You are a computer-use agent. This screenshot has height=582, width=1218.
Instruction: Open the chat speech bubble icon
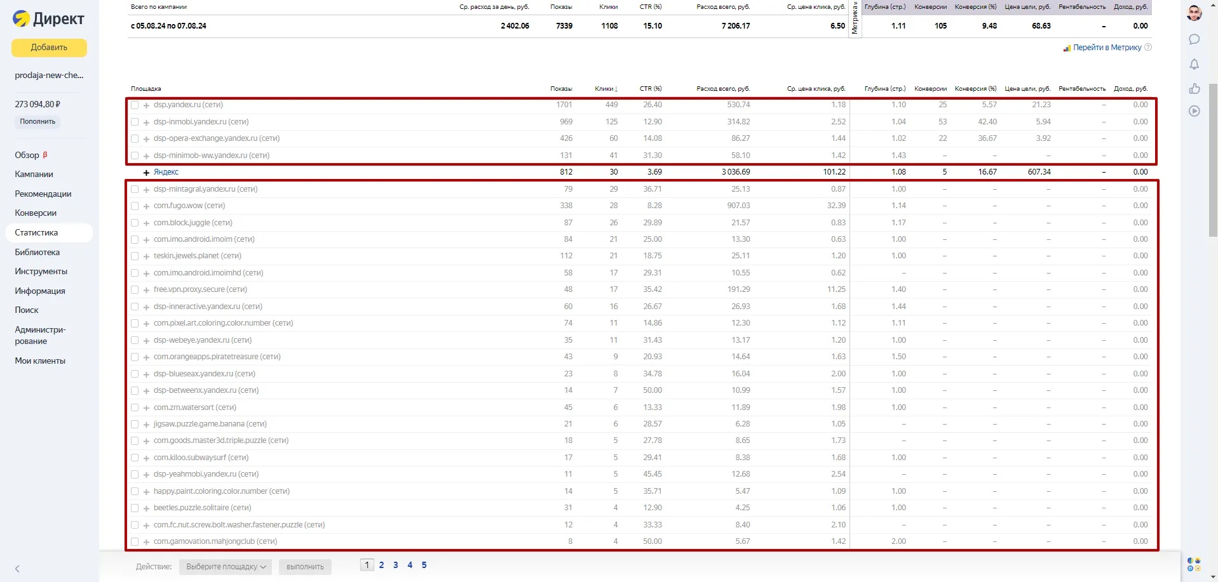[x=1194, y=39]
